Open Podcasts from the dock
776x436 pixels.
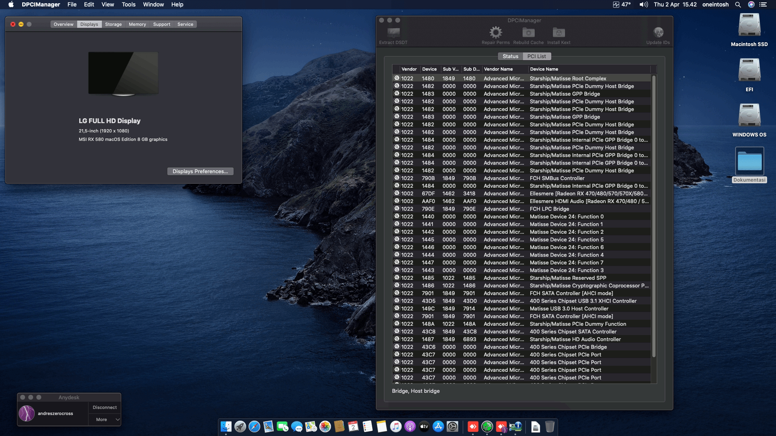(x=410, y=426)
